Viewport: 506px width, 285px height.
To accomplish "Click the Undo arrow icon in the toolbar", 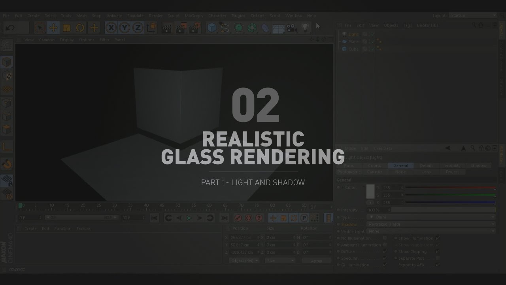I will [10, 28].
